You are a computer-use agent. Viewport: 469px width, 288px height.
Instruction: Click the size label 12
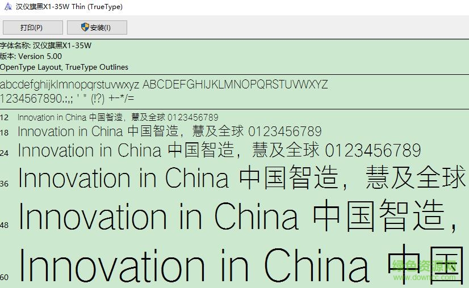pyautogui.click(x=4, y=117)
